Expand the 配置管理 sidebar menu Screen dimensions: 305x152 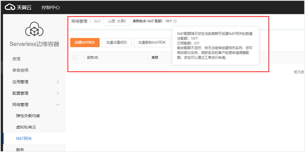[x=34, y=94]
